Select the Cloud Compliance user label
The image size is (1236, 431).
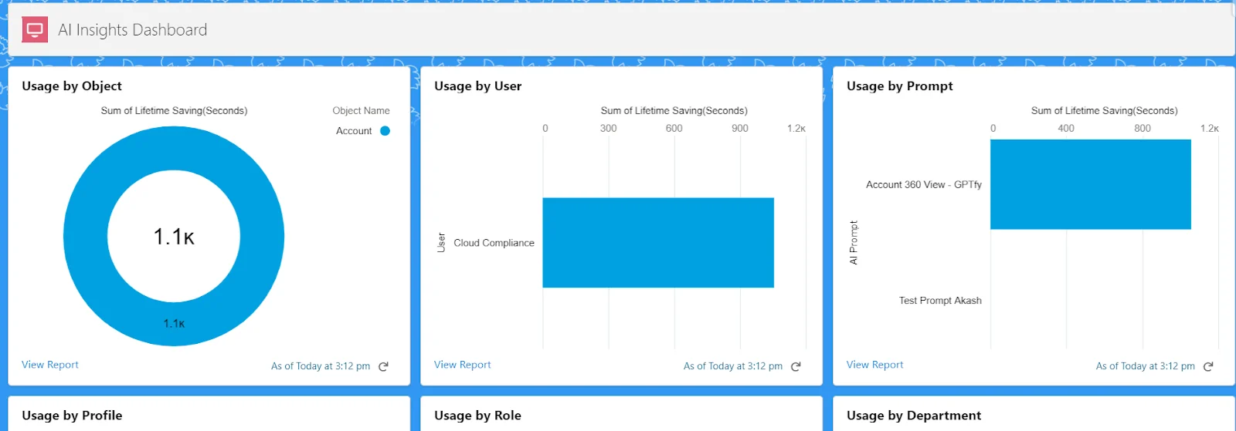coord(494,243)
